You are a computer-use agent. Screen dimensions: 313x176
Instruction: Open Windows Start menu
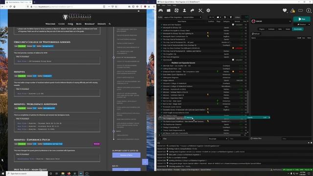coord(3,174)
